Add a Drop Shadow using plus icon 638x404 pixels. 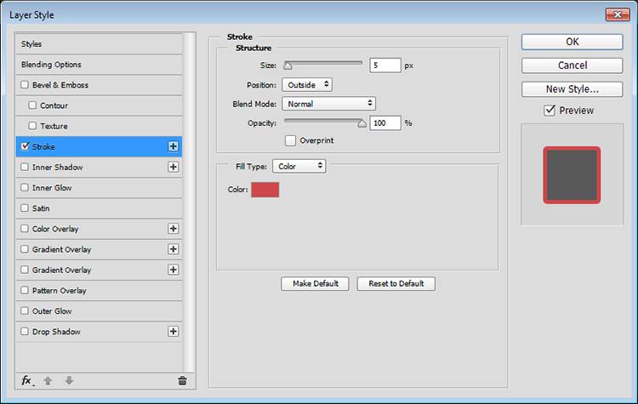coord(174,332)
